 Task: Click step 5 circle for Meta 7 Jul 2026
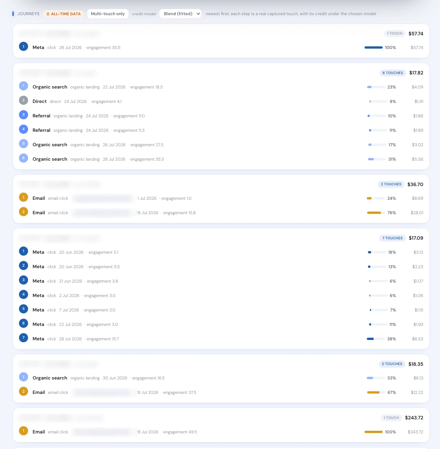click(x=24, y=309)
